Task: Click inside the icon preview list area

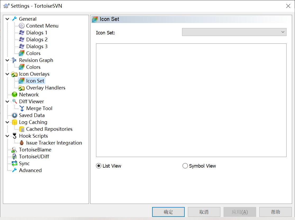Action: [x=191, y=100]
